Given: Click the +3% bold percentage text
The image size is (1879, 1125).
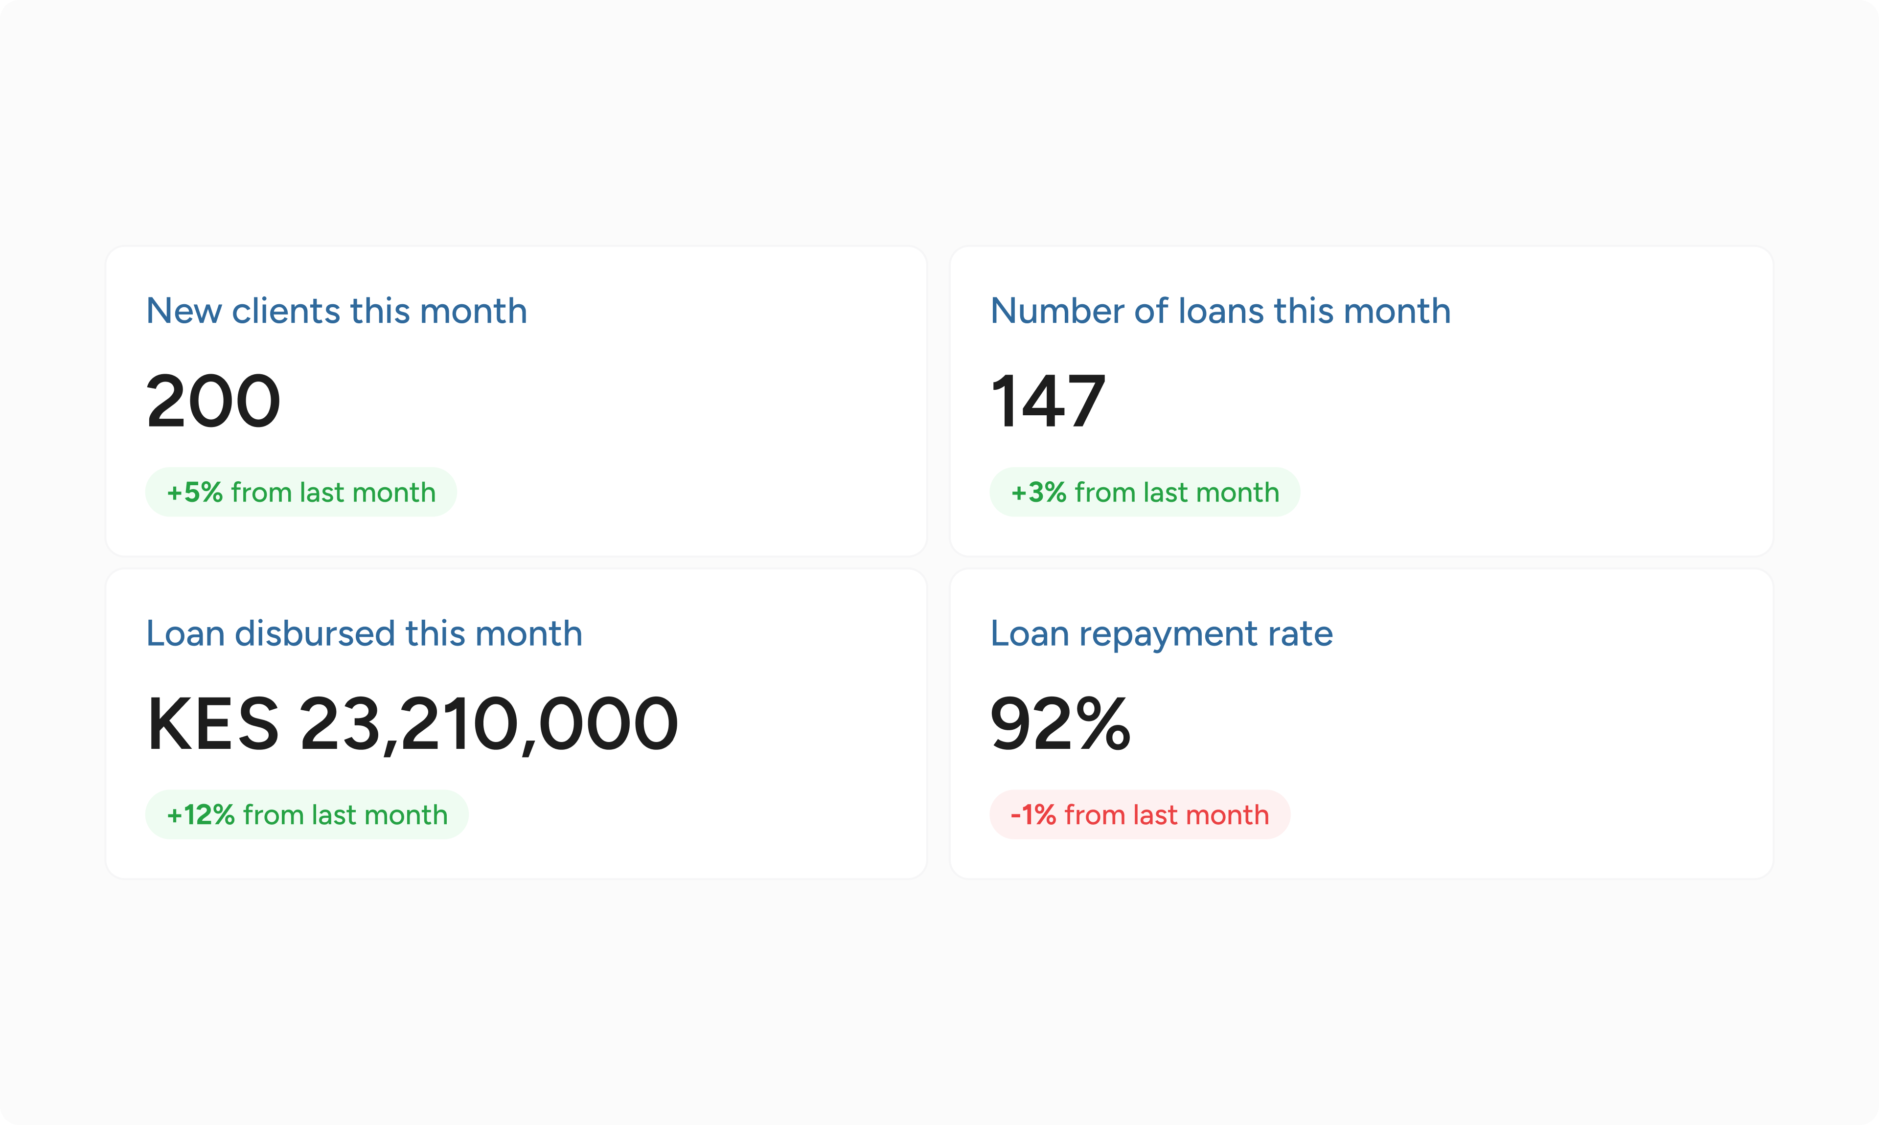Looking at the screenshot, I should 1039,492.
